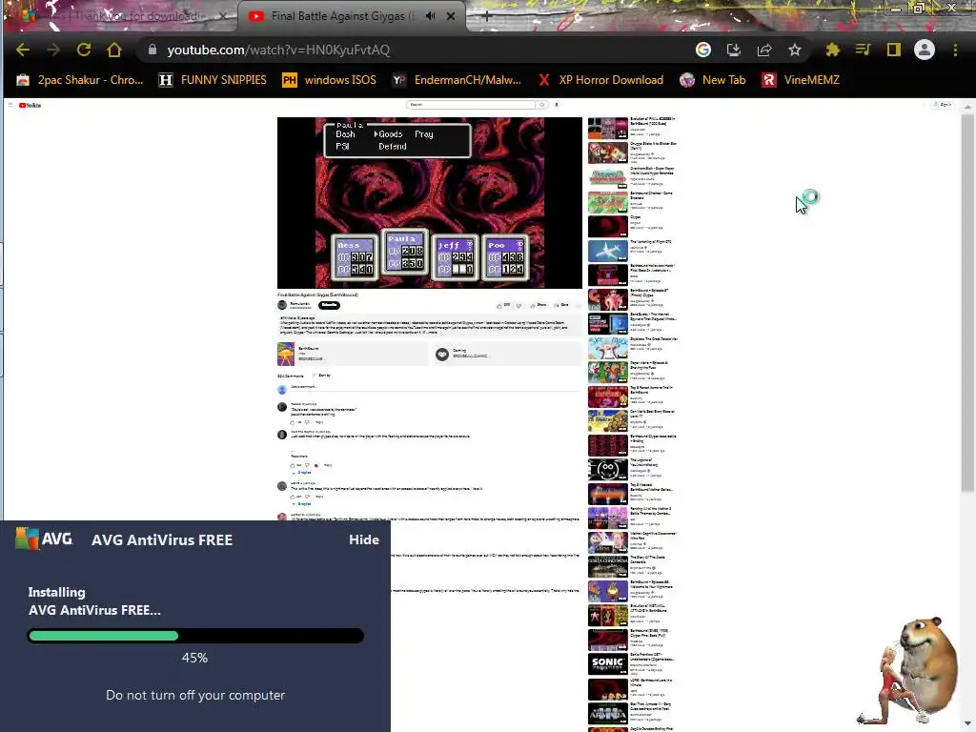Go back using the browser back arrow
This screenshot has width=976, height=732.
coord(23,50)
